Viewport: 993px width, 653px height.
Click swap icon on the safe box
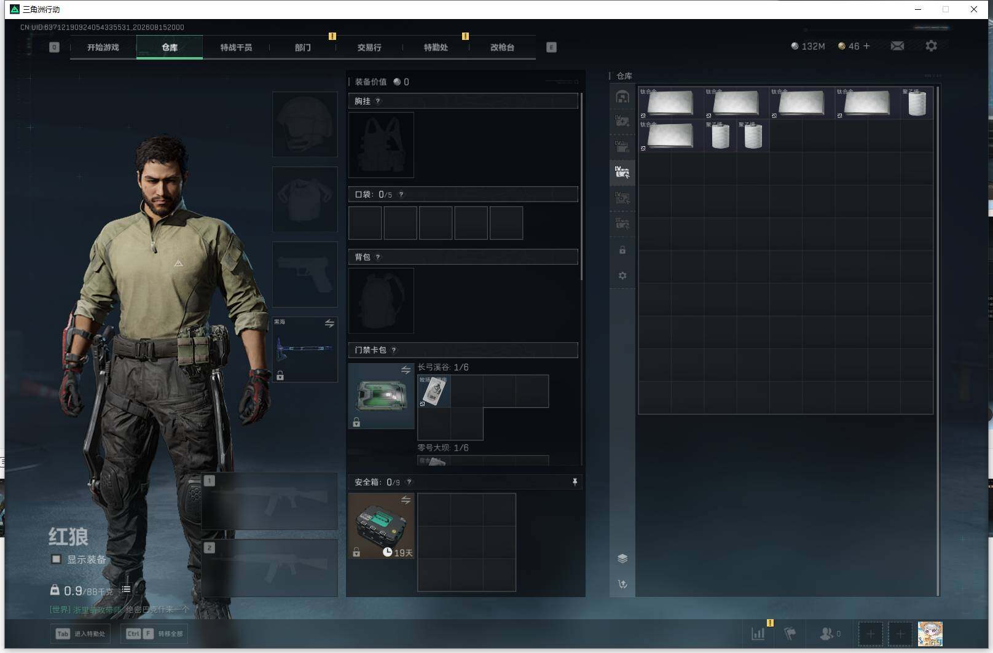pyautogui.click(x=406, y=500)
